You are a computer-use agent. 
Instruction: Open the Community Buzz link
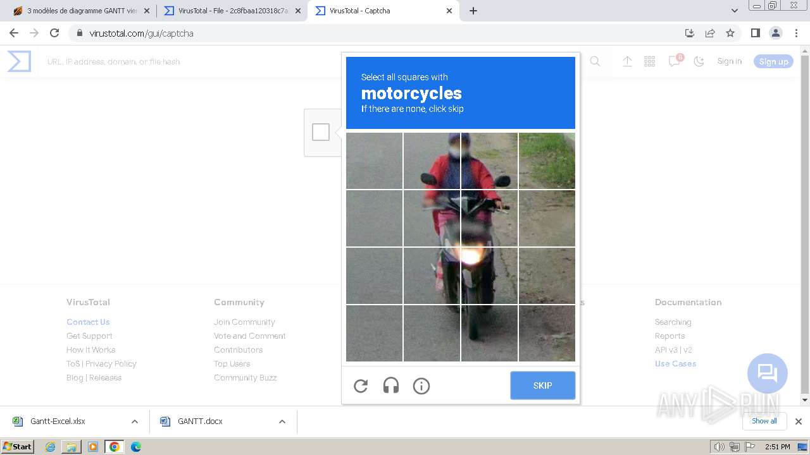(x=245, y=377)
